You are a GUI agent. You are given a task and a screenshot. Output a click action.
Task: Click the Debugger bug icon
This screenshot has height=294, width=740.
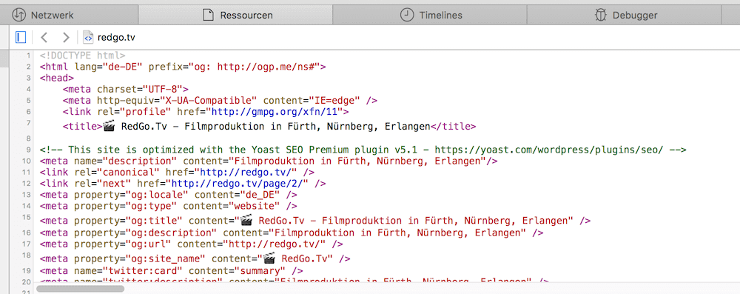click(600, 15)
